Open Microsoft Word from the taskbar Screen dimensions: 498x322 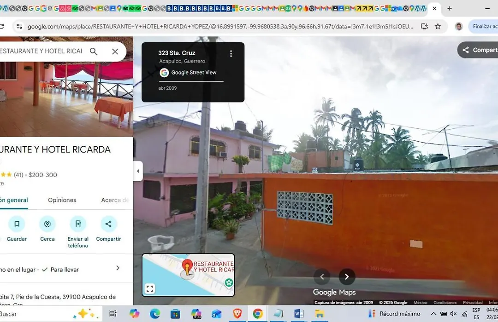299,314
